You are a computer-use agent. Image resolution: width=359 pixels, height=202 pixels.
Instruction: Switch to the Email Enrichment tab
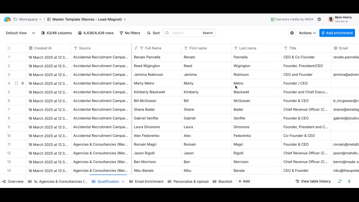pyautogui.click(x=146, y=182)
